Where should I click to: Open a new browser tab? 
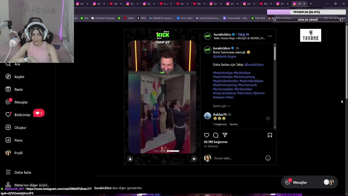311,4
